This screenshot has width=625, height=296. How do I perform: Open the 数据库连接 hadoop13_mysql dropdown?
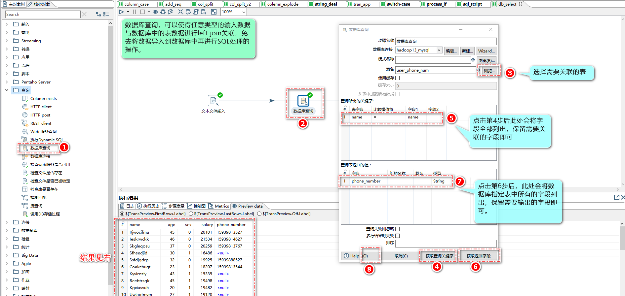(x=439, y=50)
